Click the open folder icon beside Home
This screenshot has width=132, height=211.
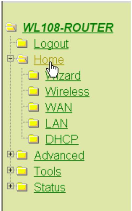tap(23, 59)
